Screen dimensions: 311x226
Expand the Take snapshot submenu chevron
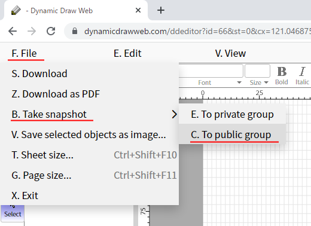coord(174,114)
